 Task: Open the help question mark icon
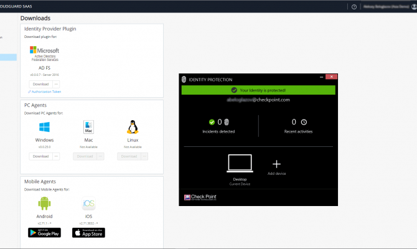354,7
